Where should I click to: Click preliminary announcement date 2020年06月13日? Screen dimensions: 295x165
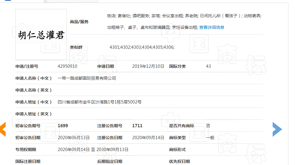point(74,138)
